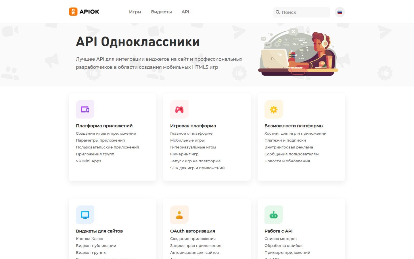The image size is (414, 259).
Task: Click the red gamepad Игровая платформа icon
Action: [x=179, y=109]
